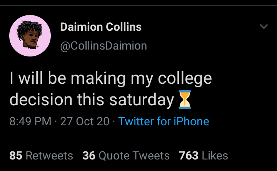Click the likes count number 763

pos(189,156)
